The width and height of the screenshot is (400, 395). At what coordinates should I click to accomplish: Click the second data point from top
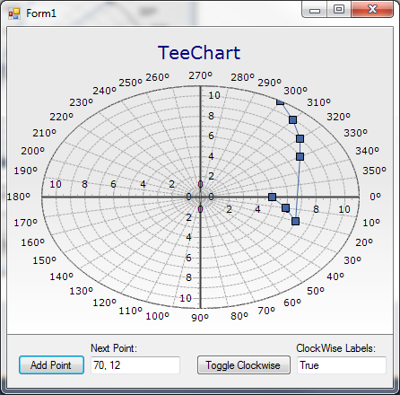coord(293,120)
